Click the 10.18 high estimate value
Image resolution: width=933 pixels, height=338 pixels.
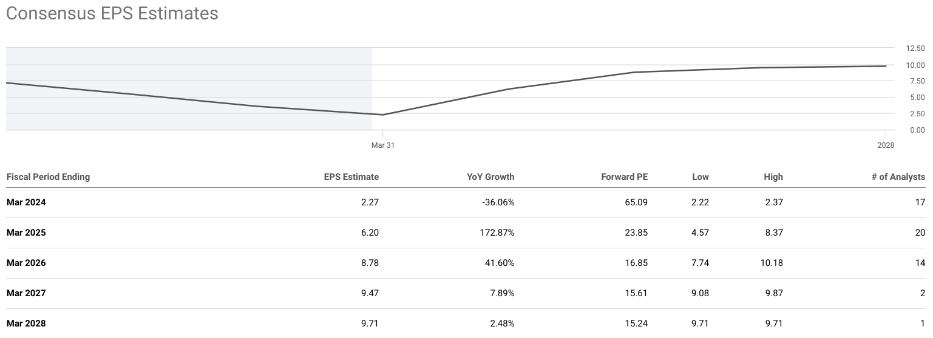pos(772,263)
